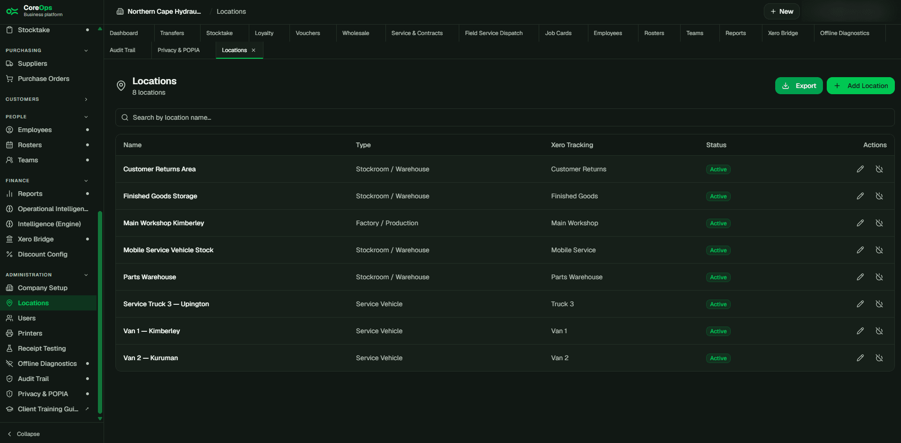Open the Privacy & POPIA tab
The height and width of the screenshot is (443, 901).
tap(179, 50)
